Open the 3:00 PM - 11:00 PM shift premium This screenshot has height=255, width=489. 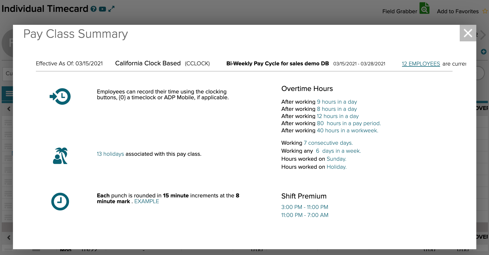point(305,207)
